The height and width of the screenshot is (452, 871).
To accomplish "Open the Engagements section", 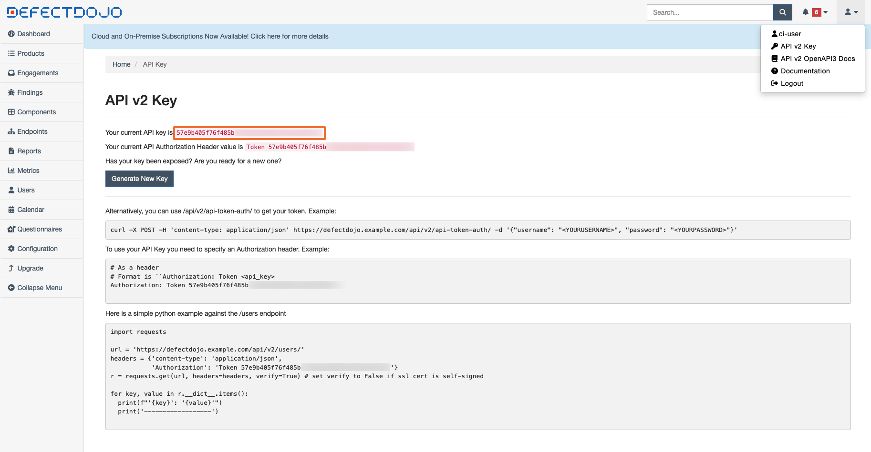I will click(37, 73).
